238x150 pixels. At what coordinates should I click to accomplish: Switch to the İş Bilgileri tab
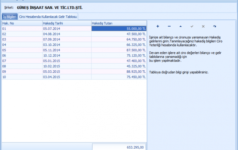click(10, 16)
